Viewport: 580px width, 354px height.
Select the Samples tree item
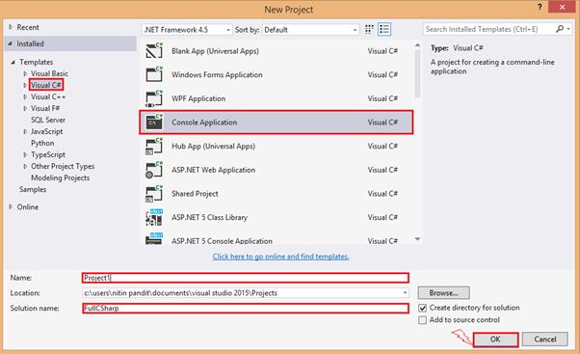pos(33,189)
